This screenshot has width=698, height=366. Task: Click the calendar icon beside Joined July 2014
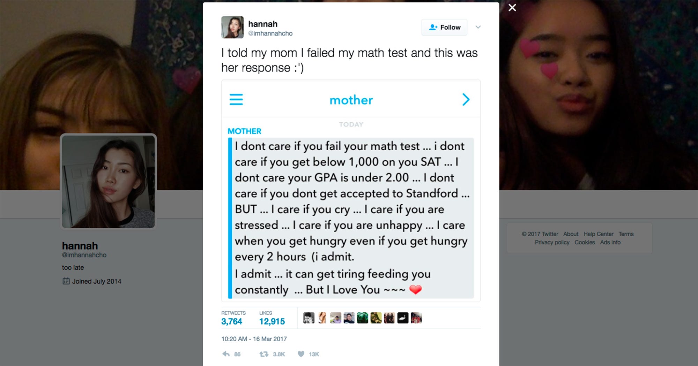coord(66,281)
